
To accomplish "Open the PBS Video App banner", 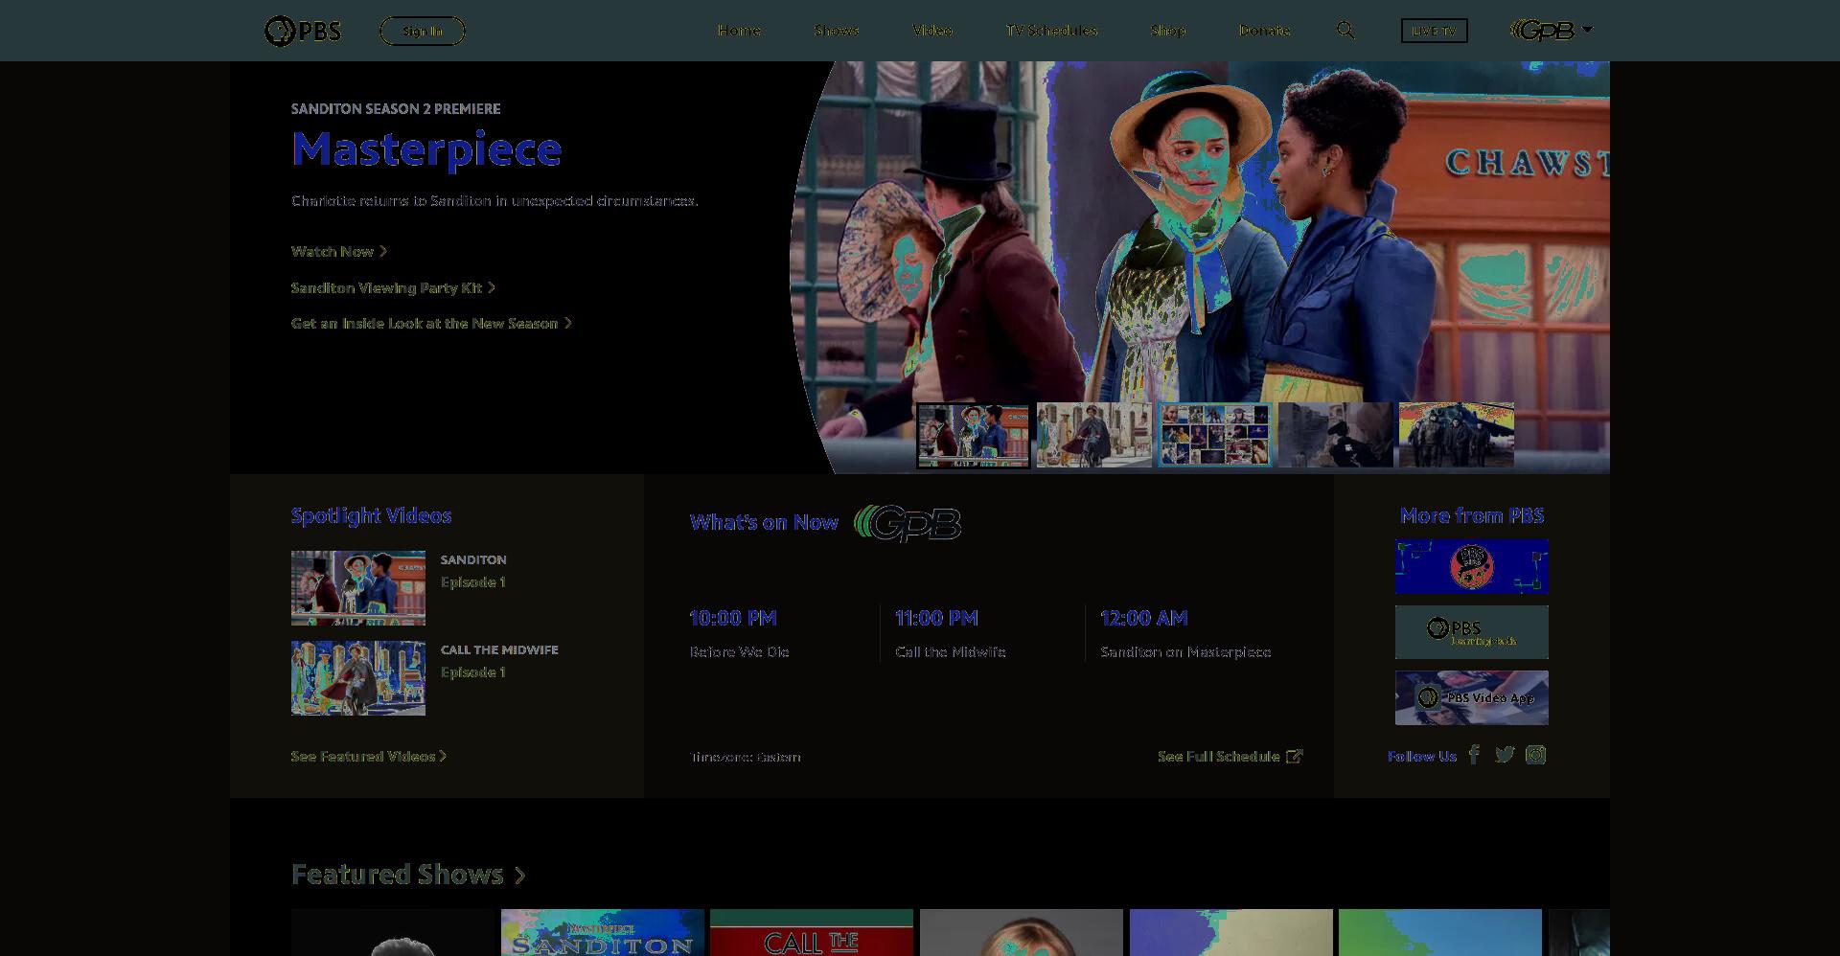I will click(1471, 697).
